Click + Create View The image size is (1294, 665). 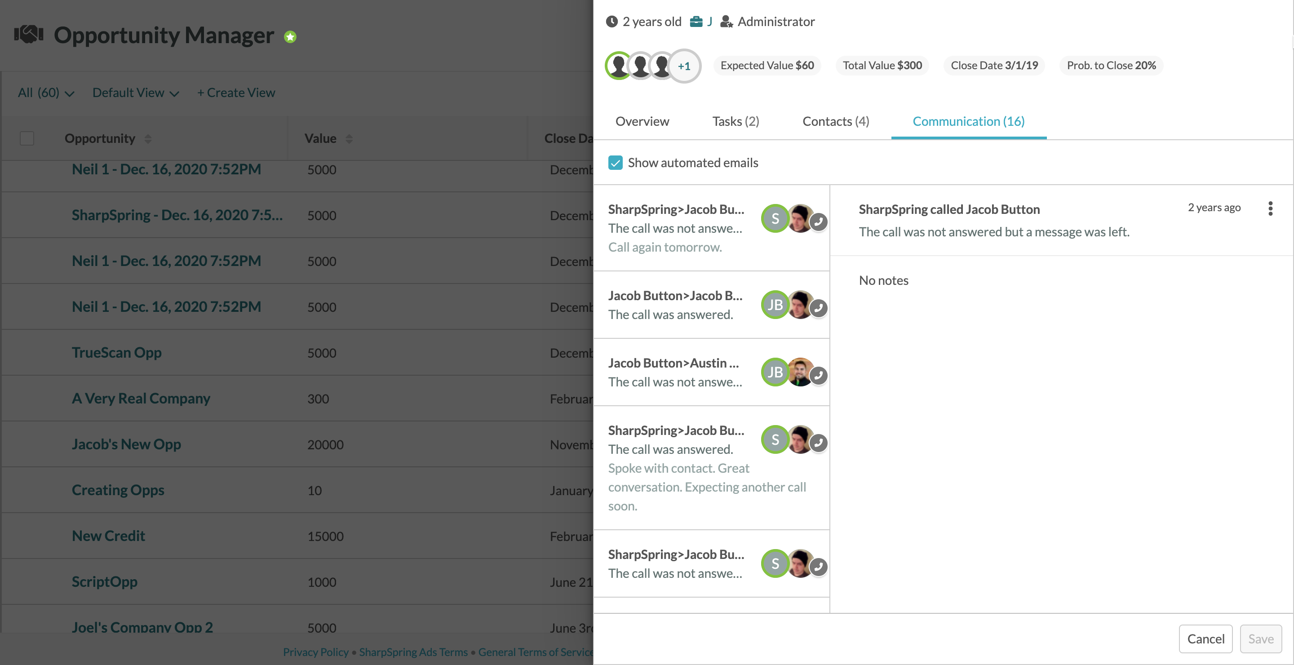tap(236, 93)
